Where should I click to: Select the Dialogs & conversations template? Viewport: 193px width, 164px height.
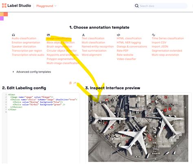point(132,47)
